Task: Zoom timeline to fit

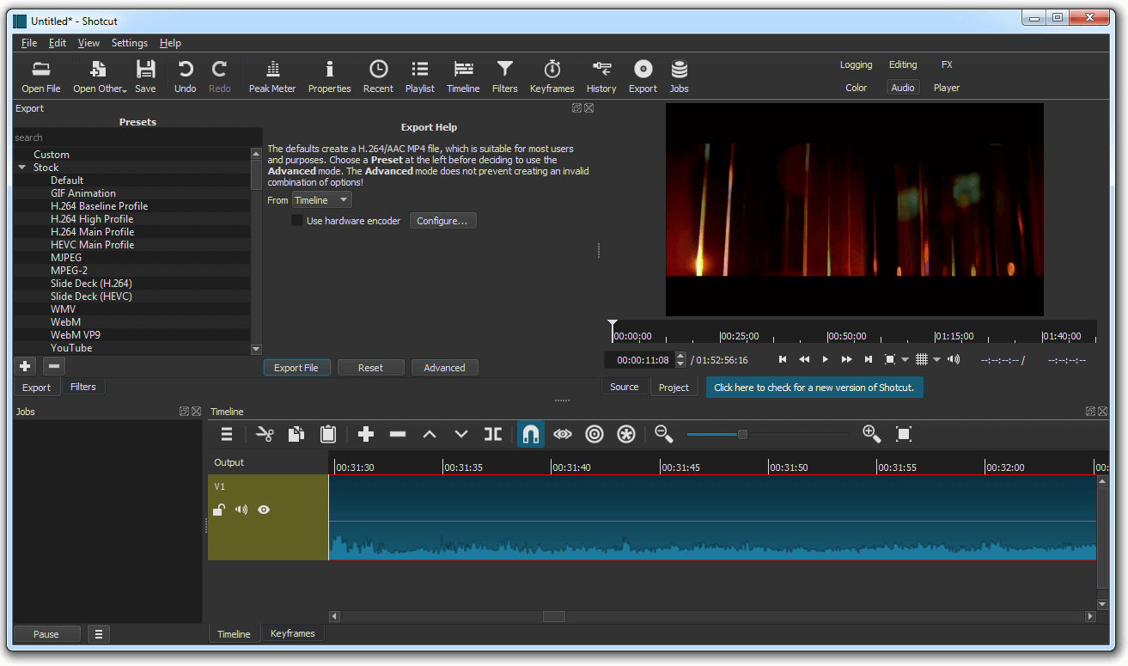Action: pyautogui.click(x=903, y=435)
